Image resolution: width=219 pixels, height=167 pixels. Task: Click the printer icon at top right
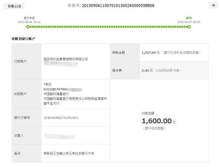(213, 5)
